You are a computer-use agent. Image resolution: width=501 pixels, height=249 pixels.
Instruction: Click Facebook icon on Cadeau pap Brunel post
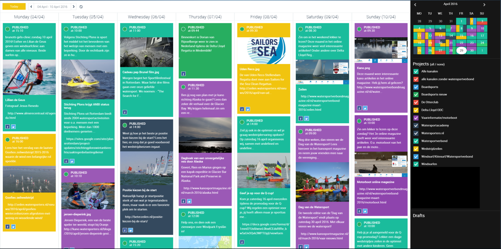(125, 112)
